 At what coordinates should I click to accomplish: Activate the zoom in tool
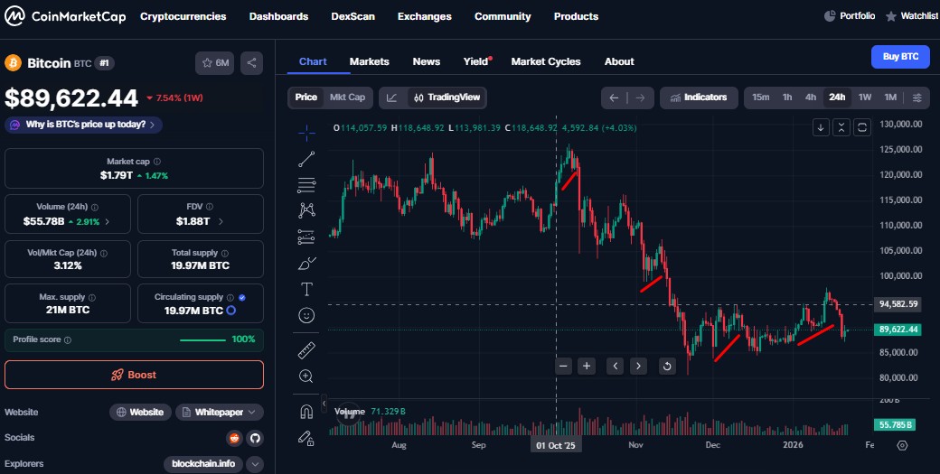tap(306, 376)
